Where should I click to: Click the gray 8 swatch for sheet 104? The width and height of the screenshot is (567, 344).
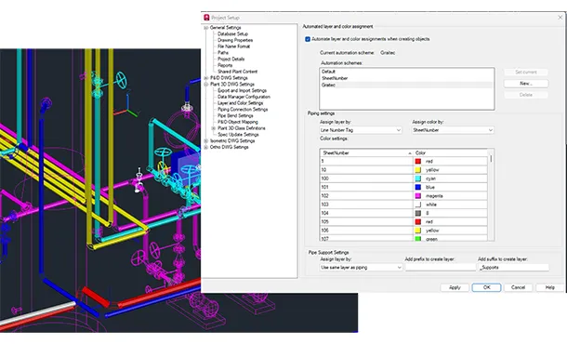pos(418,214)
